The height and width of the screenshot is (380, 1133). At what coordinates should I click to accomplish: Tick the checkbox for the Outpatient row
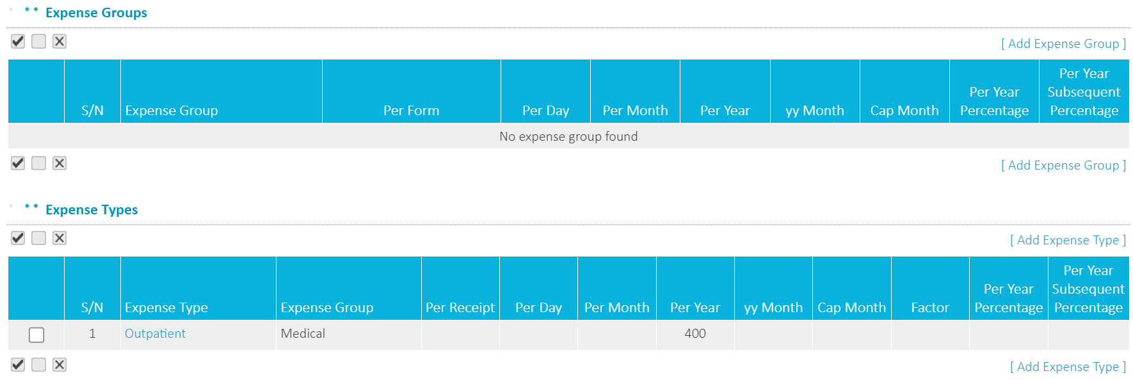point(36,335)
